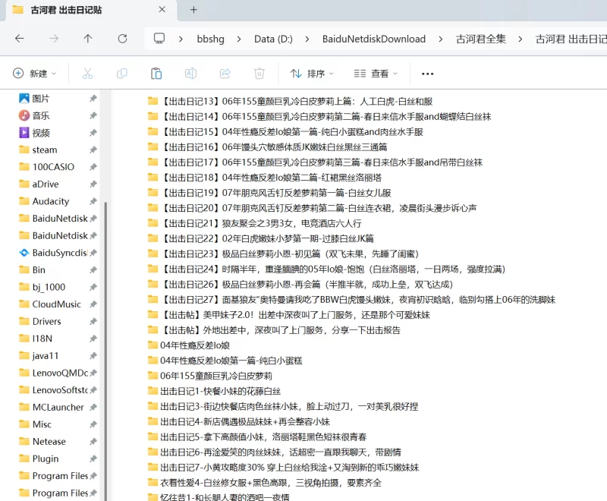Click the pin icon beside Audacity
Screen dimensions: 607x501
click(93, 201)
